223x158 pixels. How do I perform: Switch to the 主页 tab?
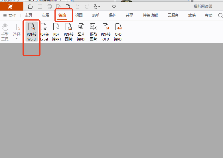click(x=29, y=15)
